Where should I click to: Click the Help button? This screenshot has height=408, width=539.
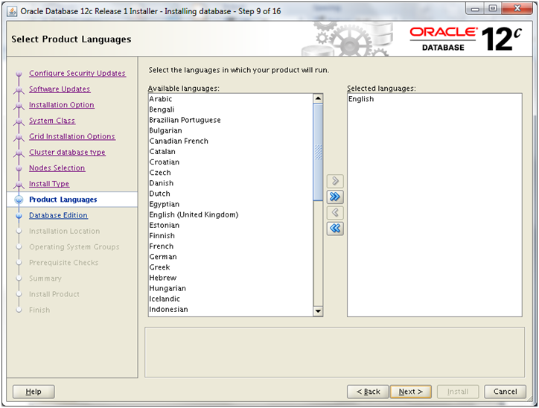click(x=34, y=392)
